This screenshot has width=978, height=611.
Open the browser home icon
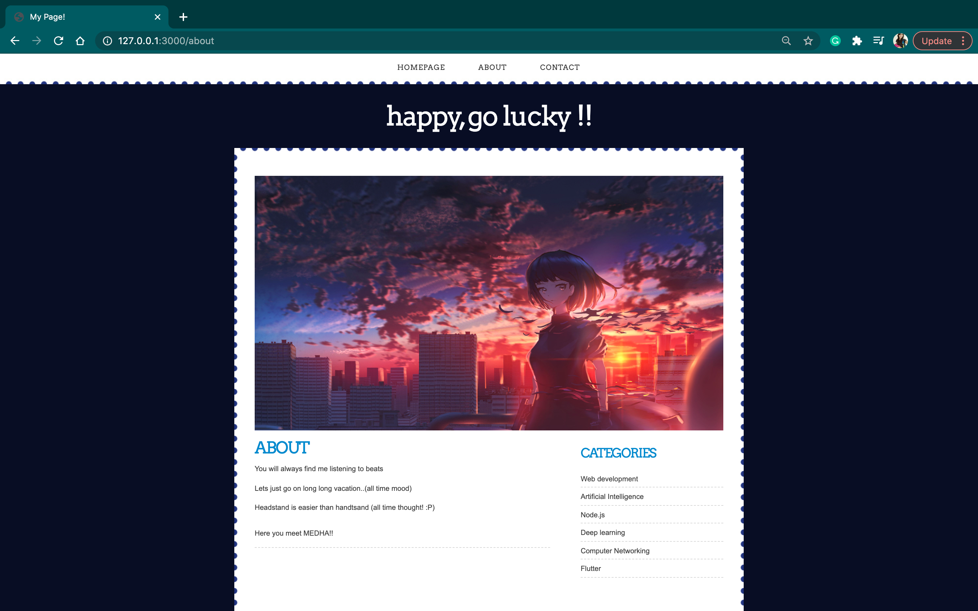click(x=80, y=41)
